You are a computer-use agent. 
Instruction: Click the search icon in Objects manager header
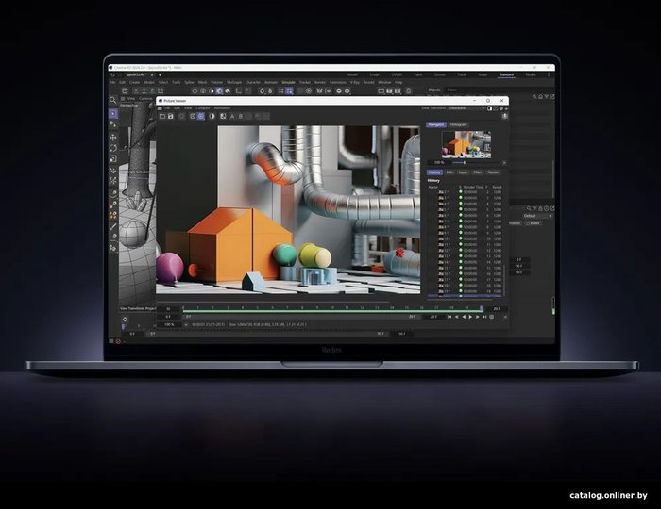click(534, 97)
